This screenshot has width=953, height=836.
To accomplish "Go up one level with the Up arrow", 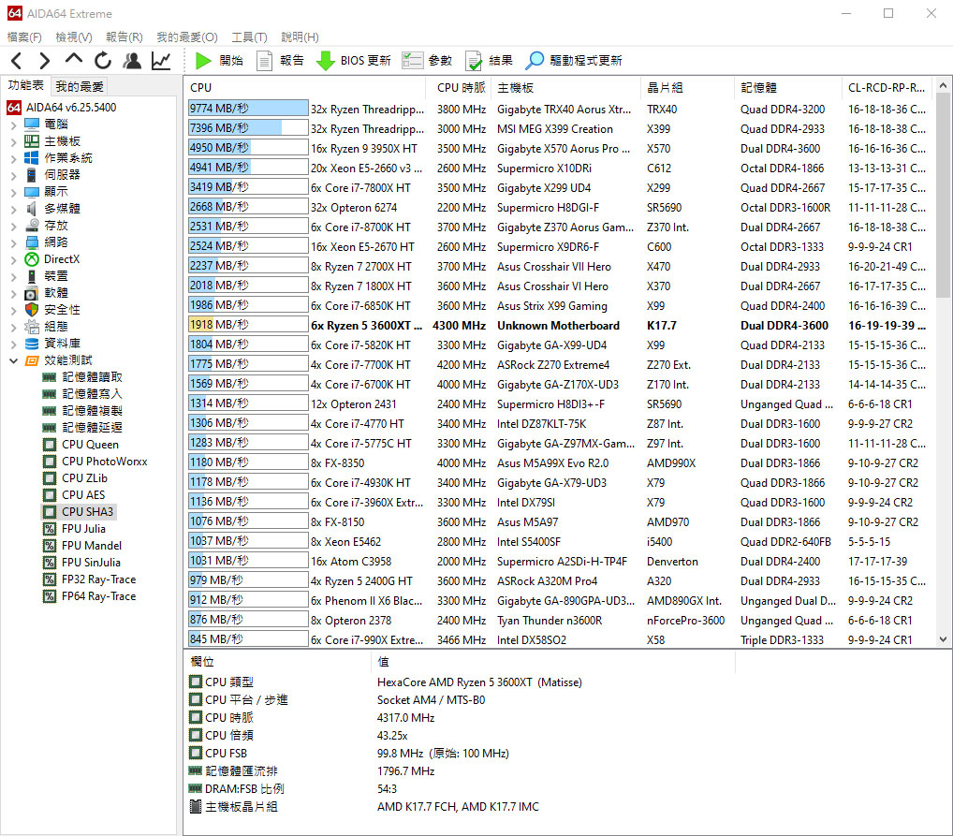I will 74,60.
